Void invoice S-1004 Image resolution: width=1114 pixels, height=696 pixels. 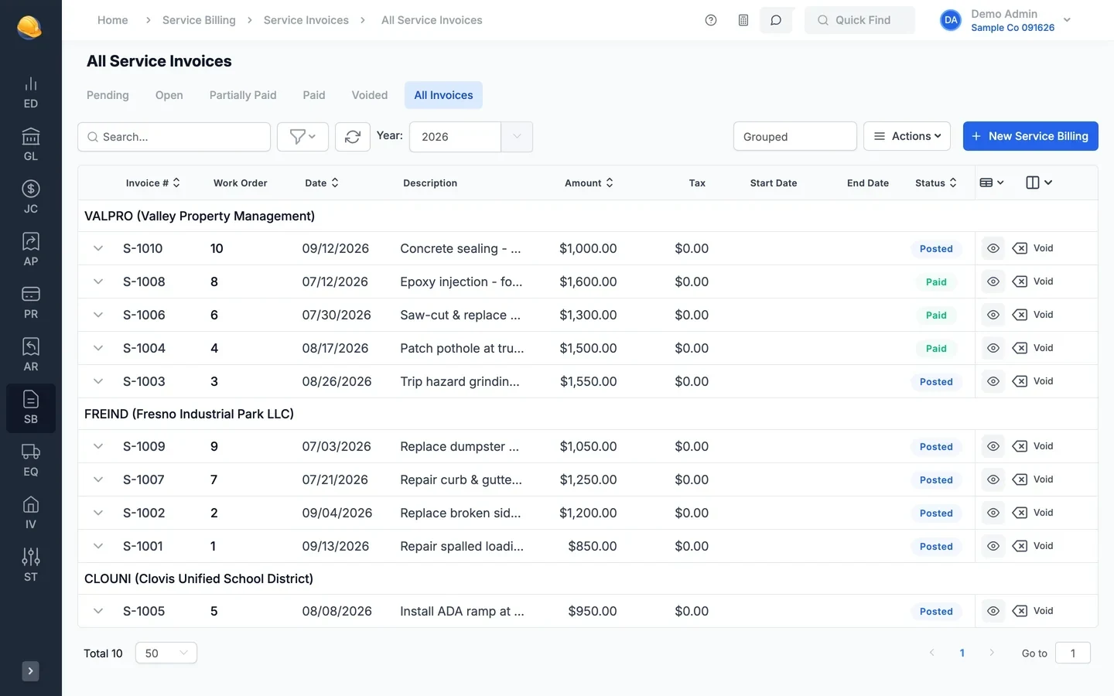point(1034,348)
